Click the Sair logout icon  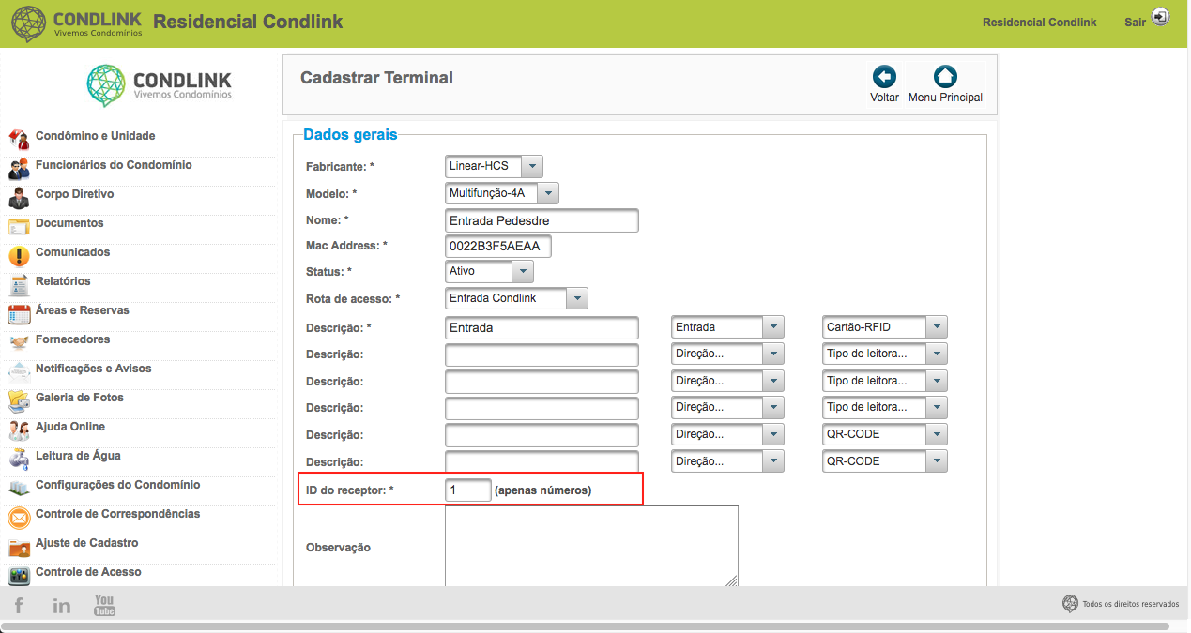[x=1161, y=17]
